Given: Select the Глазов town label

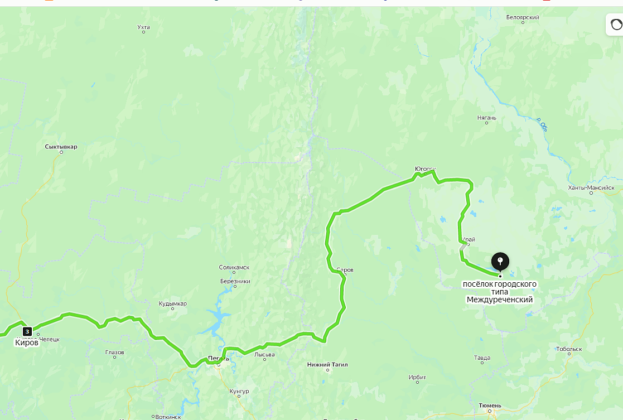Looking at the screenshot, I should pos(114,352).
